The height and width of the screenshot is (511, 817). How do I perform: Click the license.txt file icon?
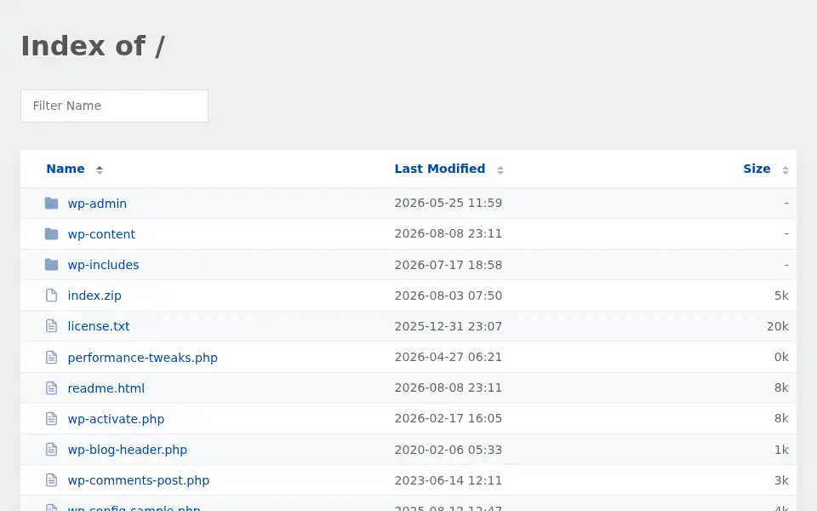coord(51,326)
